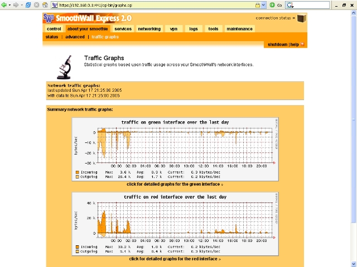The image size is (357, 267).
Task: Click the scrollbar down arrow
Action: [x=353, y=264]
